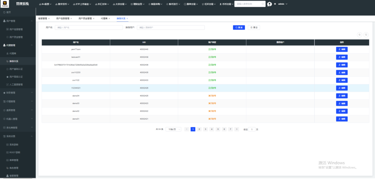375x179 pixels.
Task: Open the 币币交易 top menu
Action: pos(226,4)
